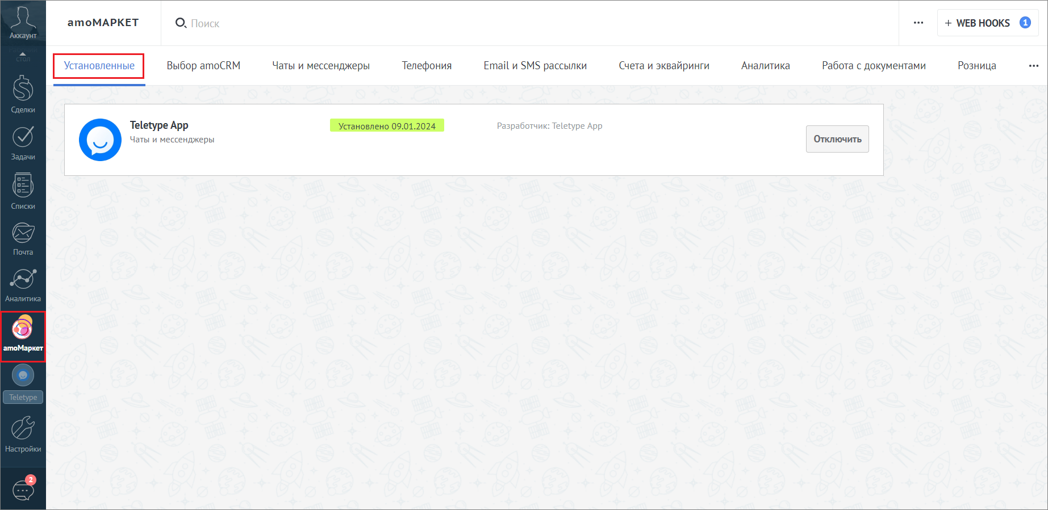The image size is (1048, 510).
Task: Expand more category tabs ellipsis
Action: pos(1034,66)
